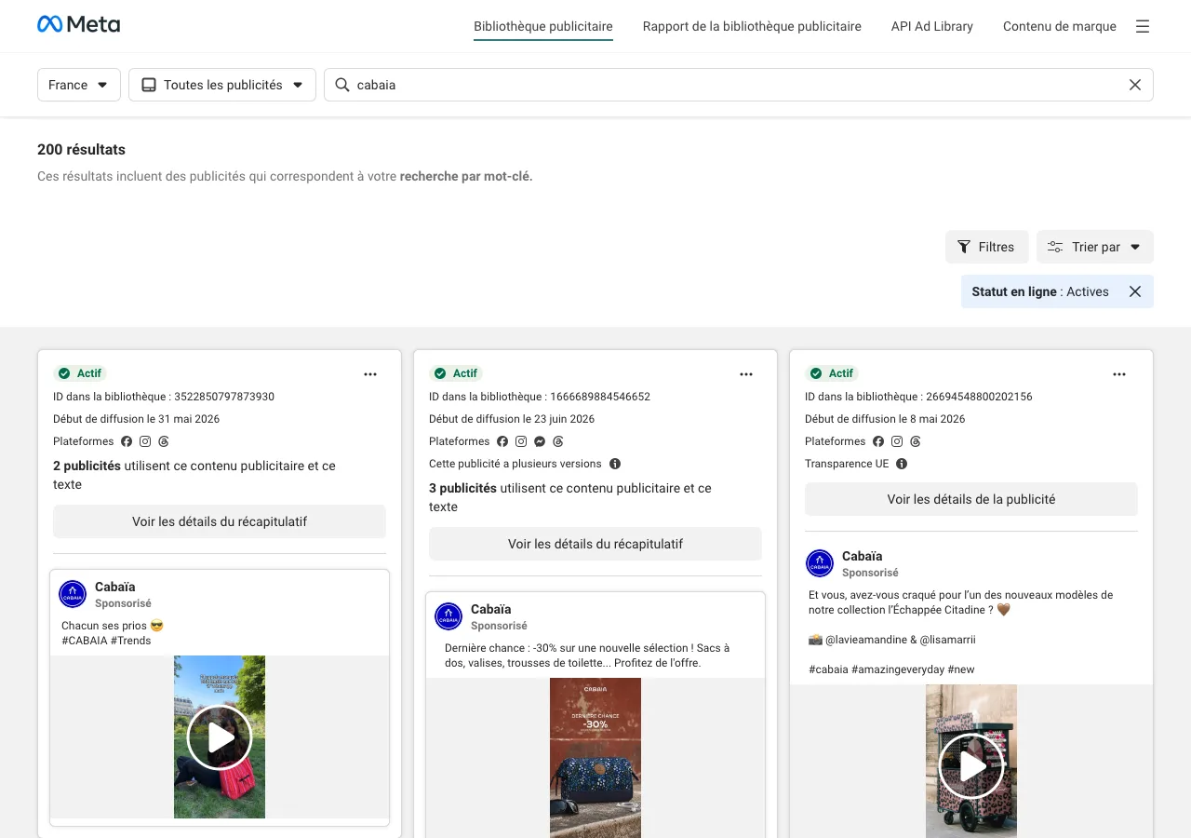Click the 200 résultats heading
Viewport: 1191px width, 838px height.
(x=81, y=149)
